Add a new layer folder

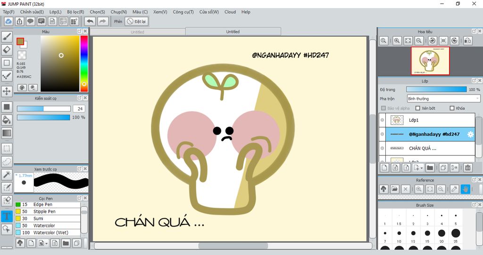tap(430, 168)
